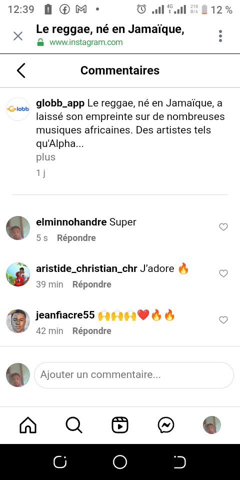Focus the 'Ajouter un commentaire' field
The height and width of the screenshot is (480, 240).
point(134,375)
